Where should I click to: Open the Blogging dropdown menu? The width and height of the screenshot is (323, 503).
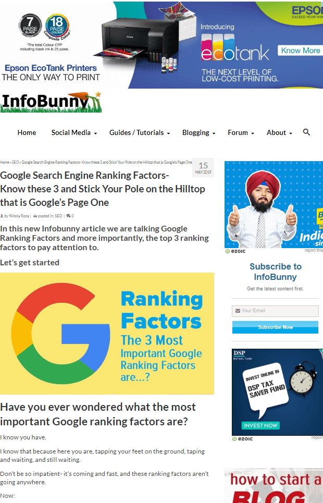pyautogui.click(x=199, y=132)
